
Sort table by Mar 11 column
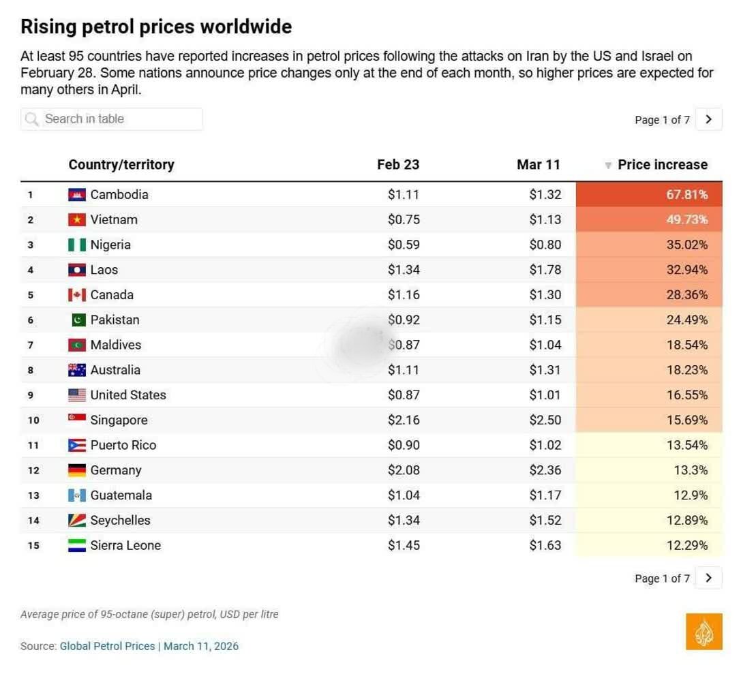[539, 165]
